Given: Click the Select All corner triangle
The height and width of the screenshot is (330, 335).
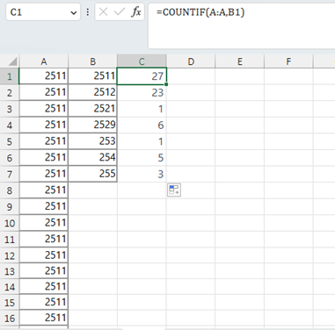Looking at the screenshot, I should 11,61.
